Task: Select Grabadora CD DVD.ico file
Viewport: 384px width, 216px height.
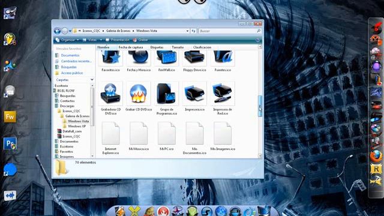Action: click(110, 98)
